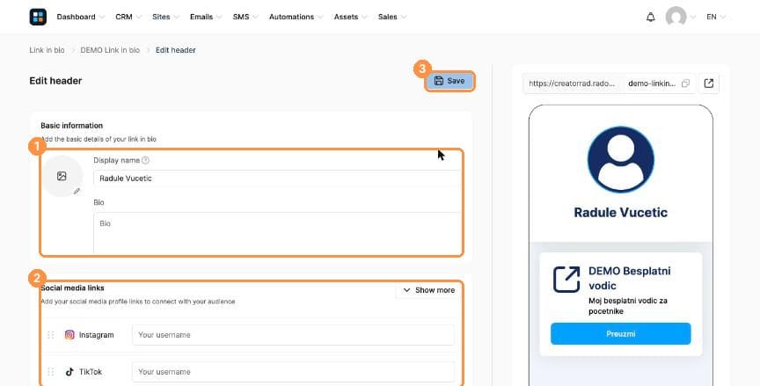This screenshot has height=386, width=760.
Task: Click the TikTok logo icon
Action: [x=69, y=371]
